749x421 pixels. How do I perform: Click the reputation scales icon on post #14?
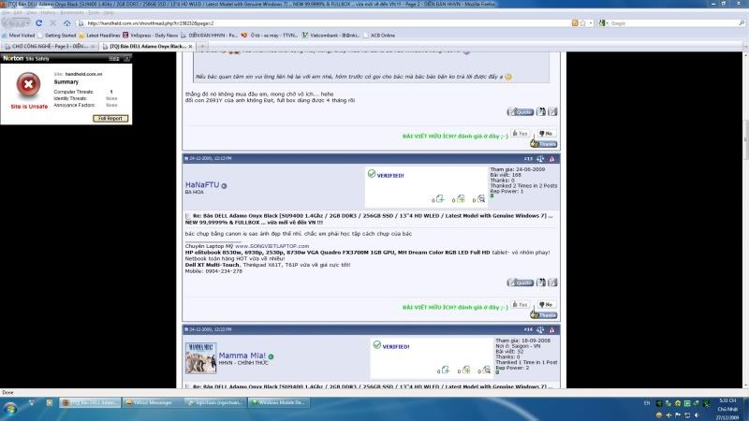coord(540,330)
